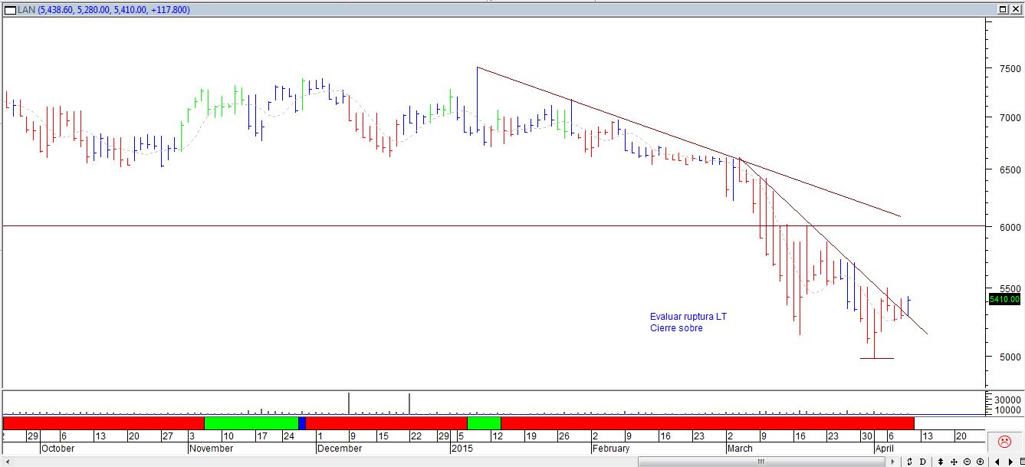
Task: Click the horizontal scrollbar right arrow
Action: [x=892, y=462]
